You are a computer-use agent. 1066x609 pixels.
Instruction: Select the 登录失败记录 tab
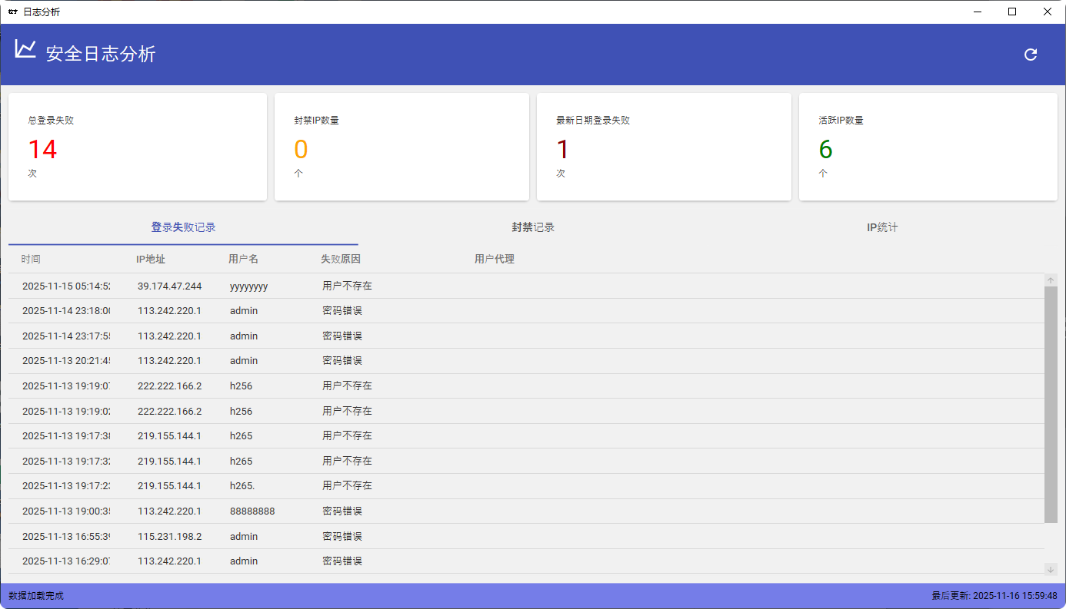tap(183, 227)
